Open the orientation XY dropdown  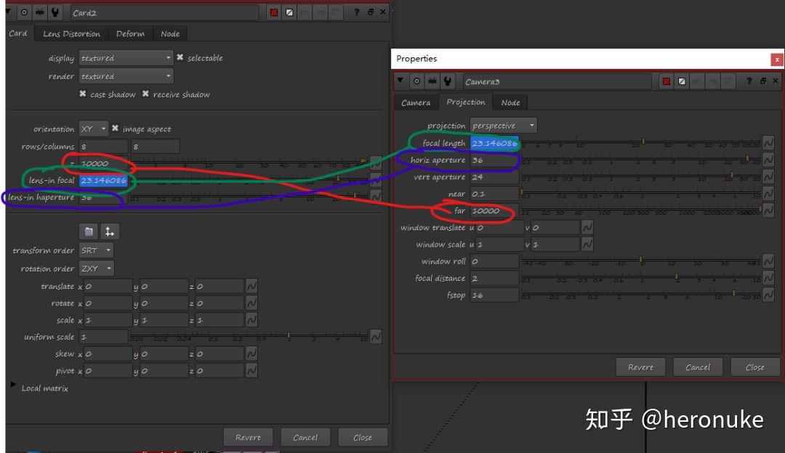[94, 128]
